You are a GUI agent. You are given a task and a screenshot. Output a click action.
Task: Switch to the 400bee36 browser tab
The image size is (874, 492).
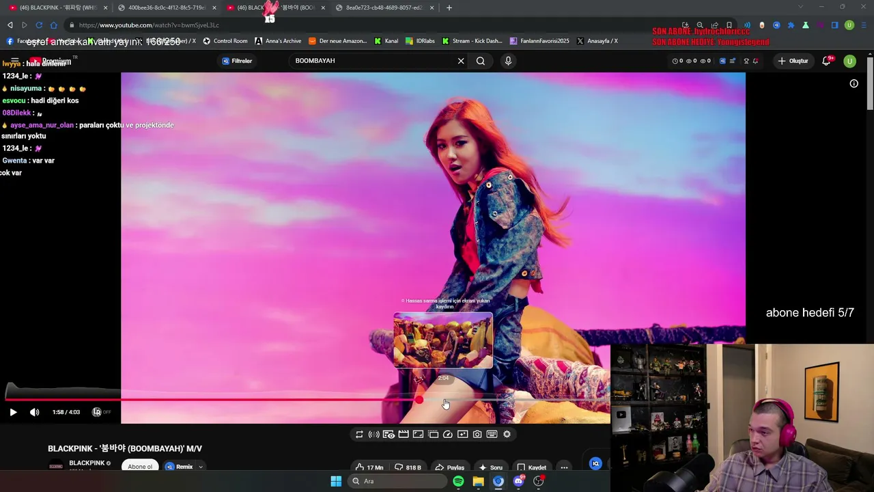tap(167, 8)
